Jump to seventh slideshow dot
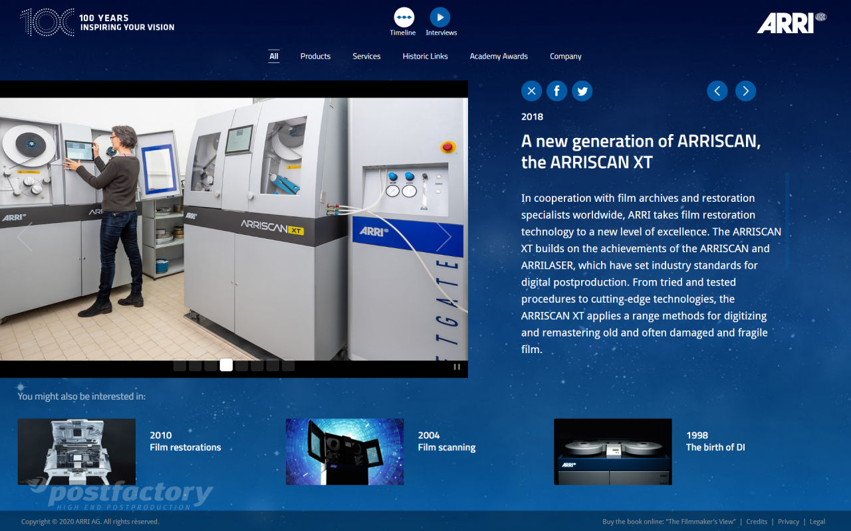The height and width of the screenshot is (531, 851). click(273, 365)
